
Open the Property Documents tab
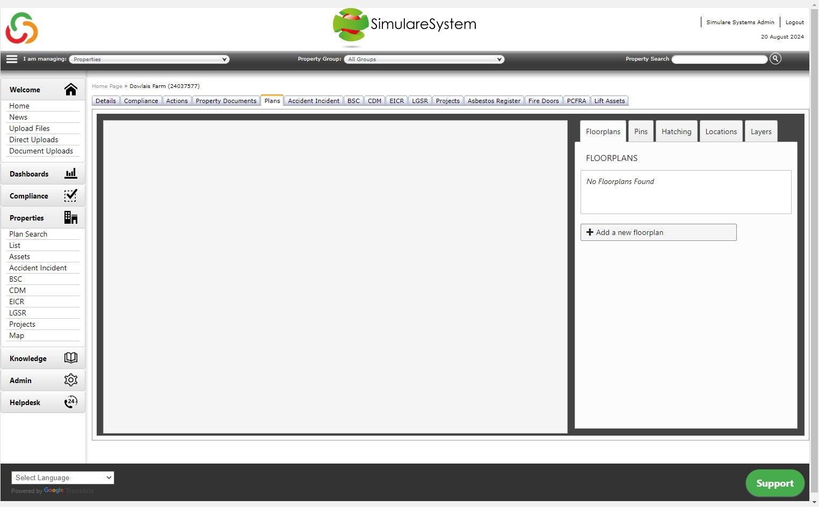click(x=226, y=101)
